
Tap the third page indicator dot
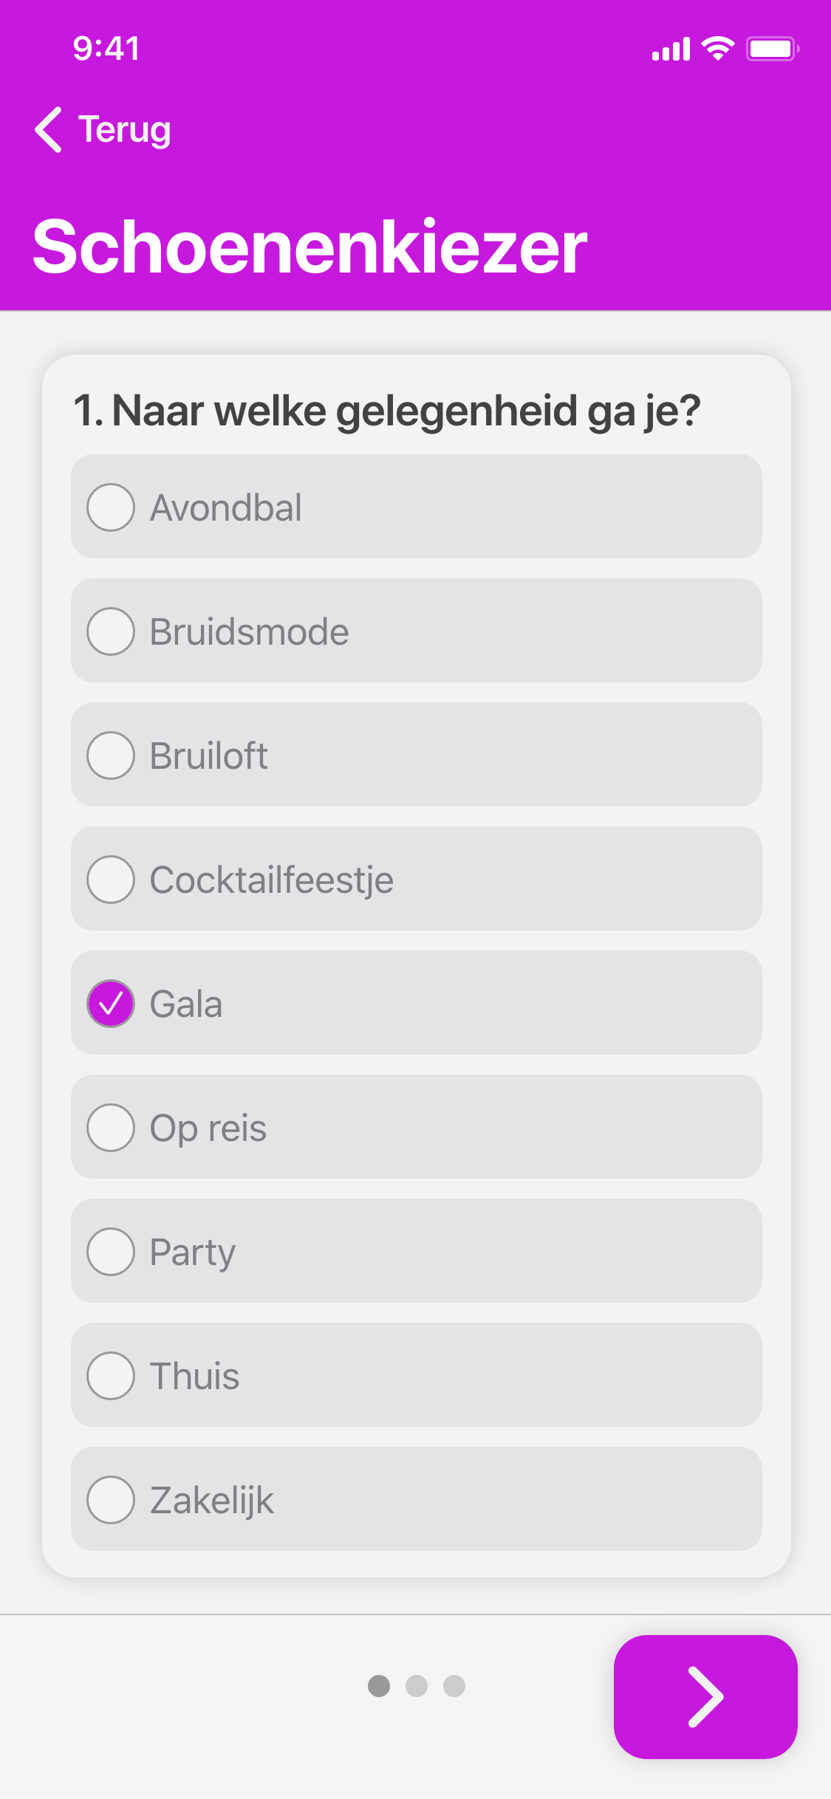tap(454, 1686)
